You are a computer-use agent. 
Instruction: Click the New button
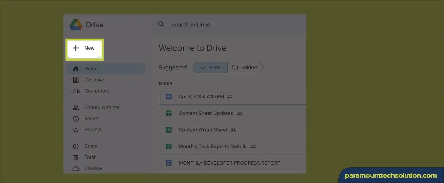tap(85, 48)
